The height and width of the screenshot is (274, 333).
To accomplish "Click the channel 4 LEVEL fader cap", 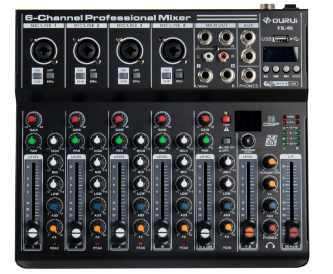I will pyautogui.click(x=162, y=233).
